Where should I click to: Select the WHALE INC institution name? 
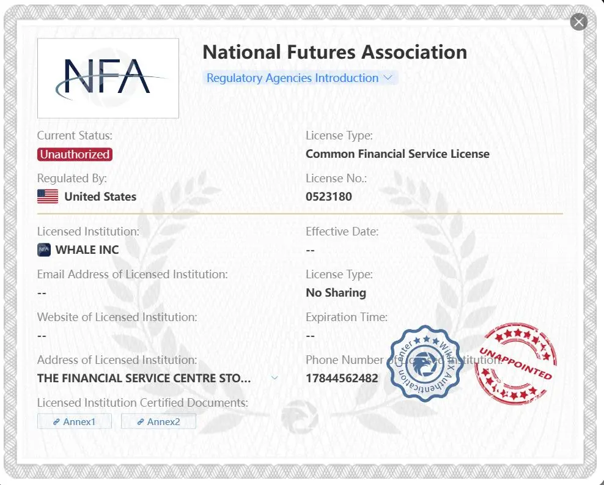tap(87, 250)
